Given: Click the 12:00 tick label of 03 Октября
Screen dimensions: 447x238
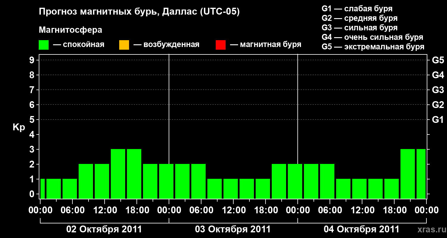Looking at the screenshot, I should click(233, 210).
